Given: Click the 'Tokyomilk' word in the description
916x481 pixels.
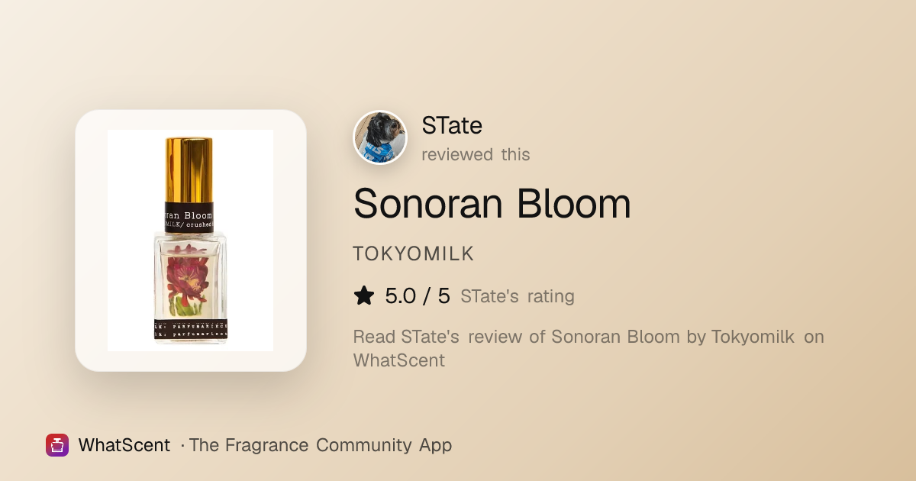Looking at the screenshot, I should (753, 337).
